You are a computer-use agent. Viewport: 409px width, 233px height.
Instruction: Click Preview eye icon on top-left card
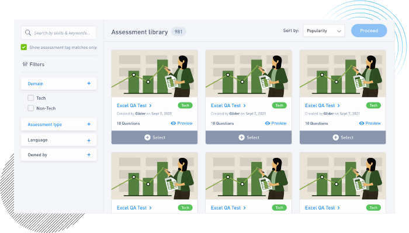pyautogui.click(x=173, y=123)
